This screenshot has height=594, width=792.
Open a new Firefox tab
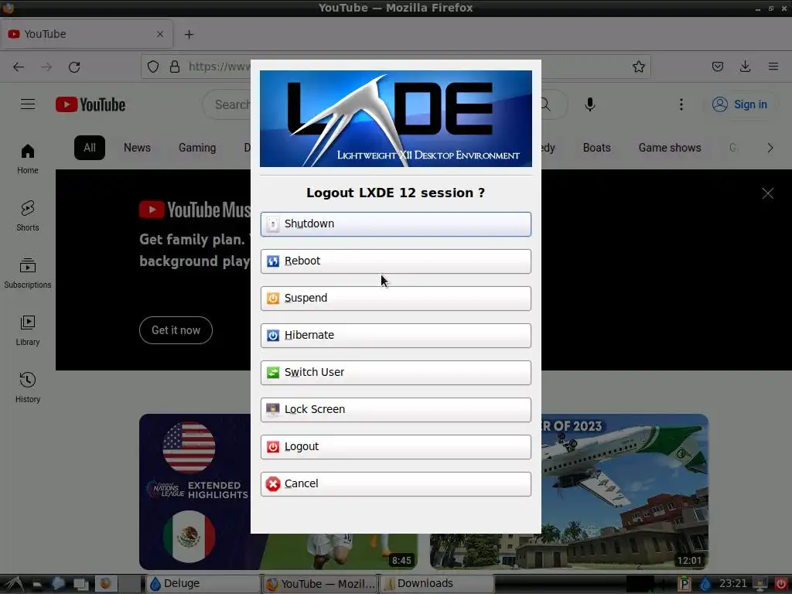tap(189, 34)
